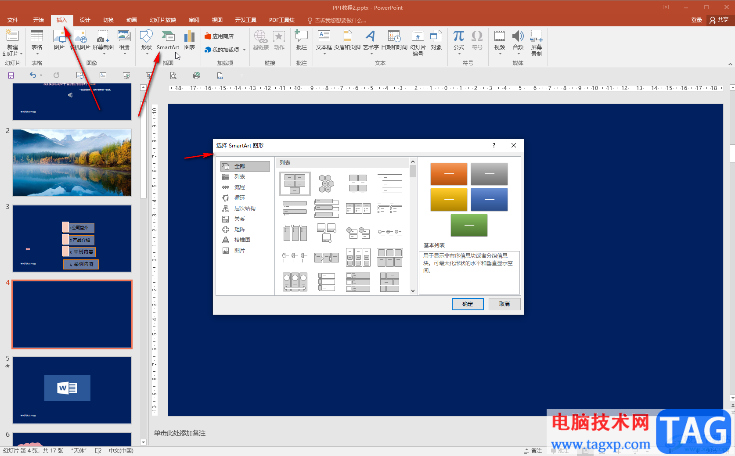Switch to the View (视图) tab
This screenshot has width=735, height=456.
point(217,20)
